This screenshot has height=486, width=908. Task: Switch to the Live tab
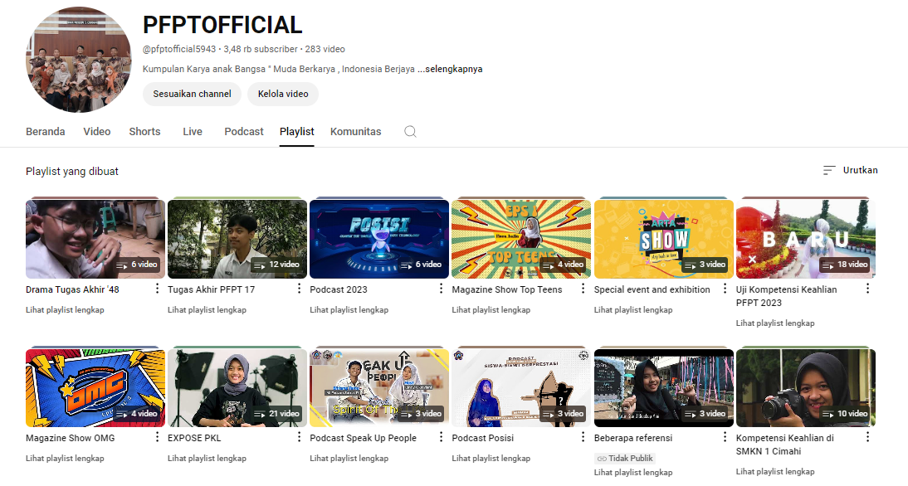point(193,131)
